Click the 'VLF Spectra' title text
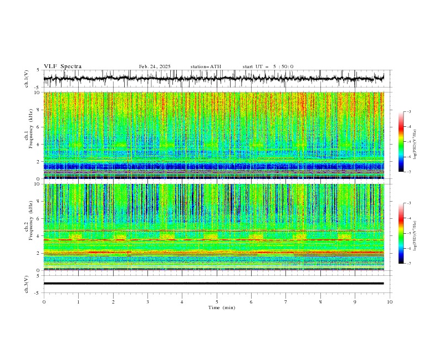The image size is (439, 339). click(x=63, y=66)
